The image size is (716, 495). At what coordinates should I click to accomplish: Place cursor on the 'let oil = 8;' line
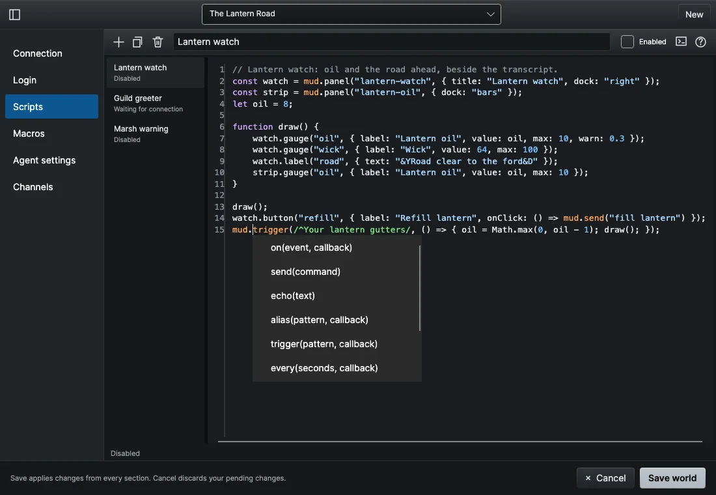262,104
